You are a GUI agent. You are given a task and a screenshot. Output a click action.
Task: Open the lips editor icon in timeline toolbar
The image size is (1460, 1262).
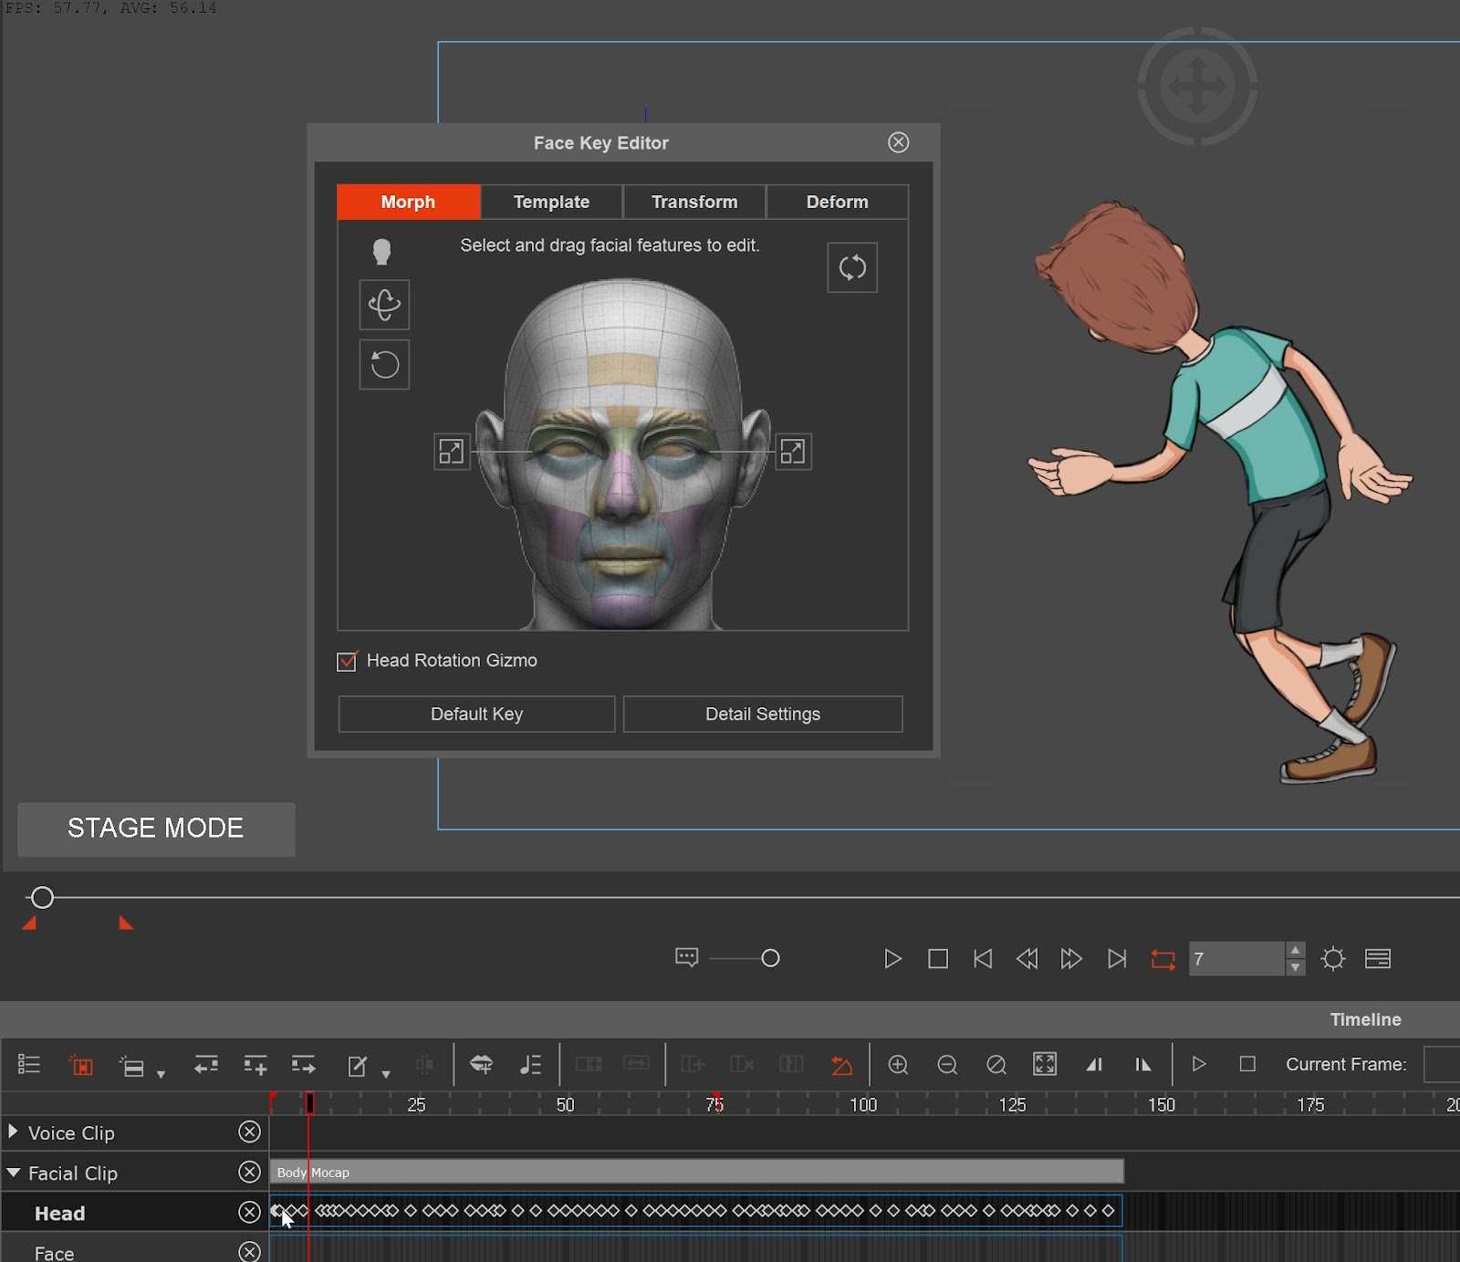[x=481, y=1064]
